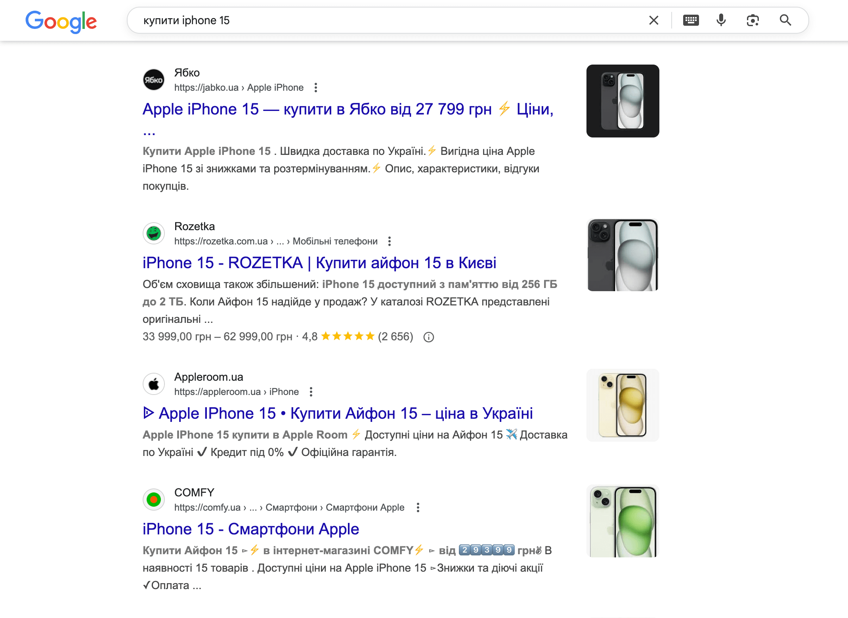Viewport: 848px width, 618px height.
Task: Open more options for appleroom.ua result
Action: click(x=311, y=392)
